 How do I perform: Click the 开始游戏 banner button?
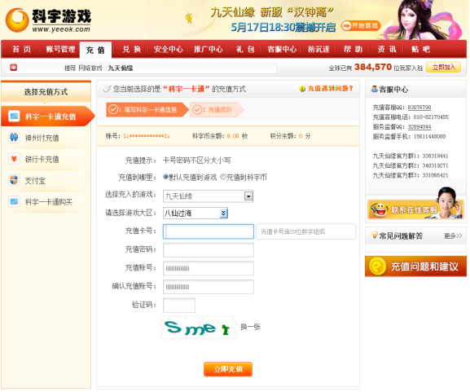coord(361,26)
